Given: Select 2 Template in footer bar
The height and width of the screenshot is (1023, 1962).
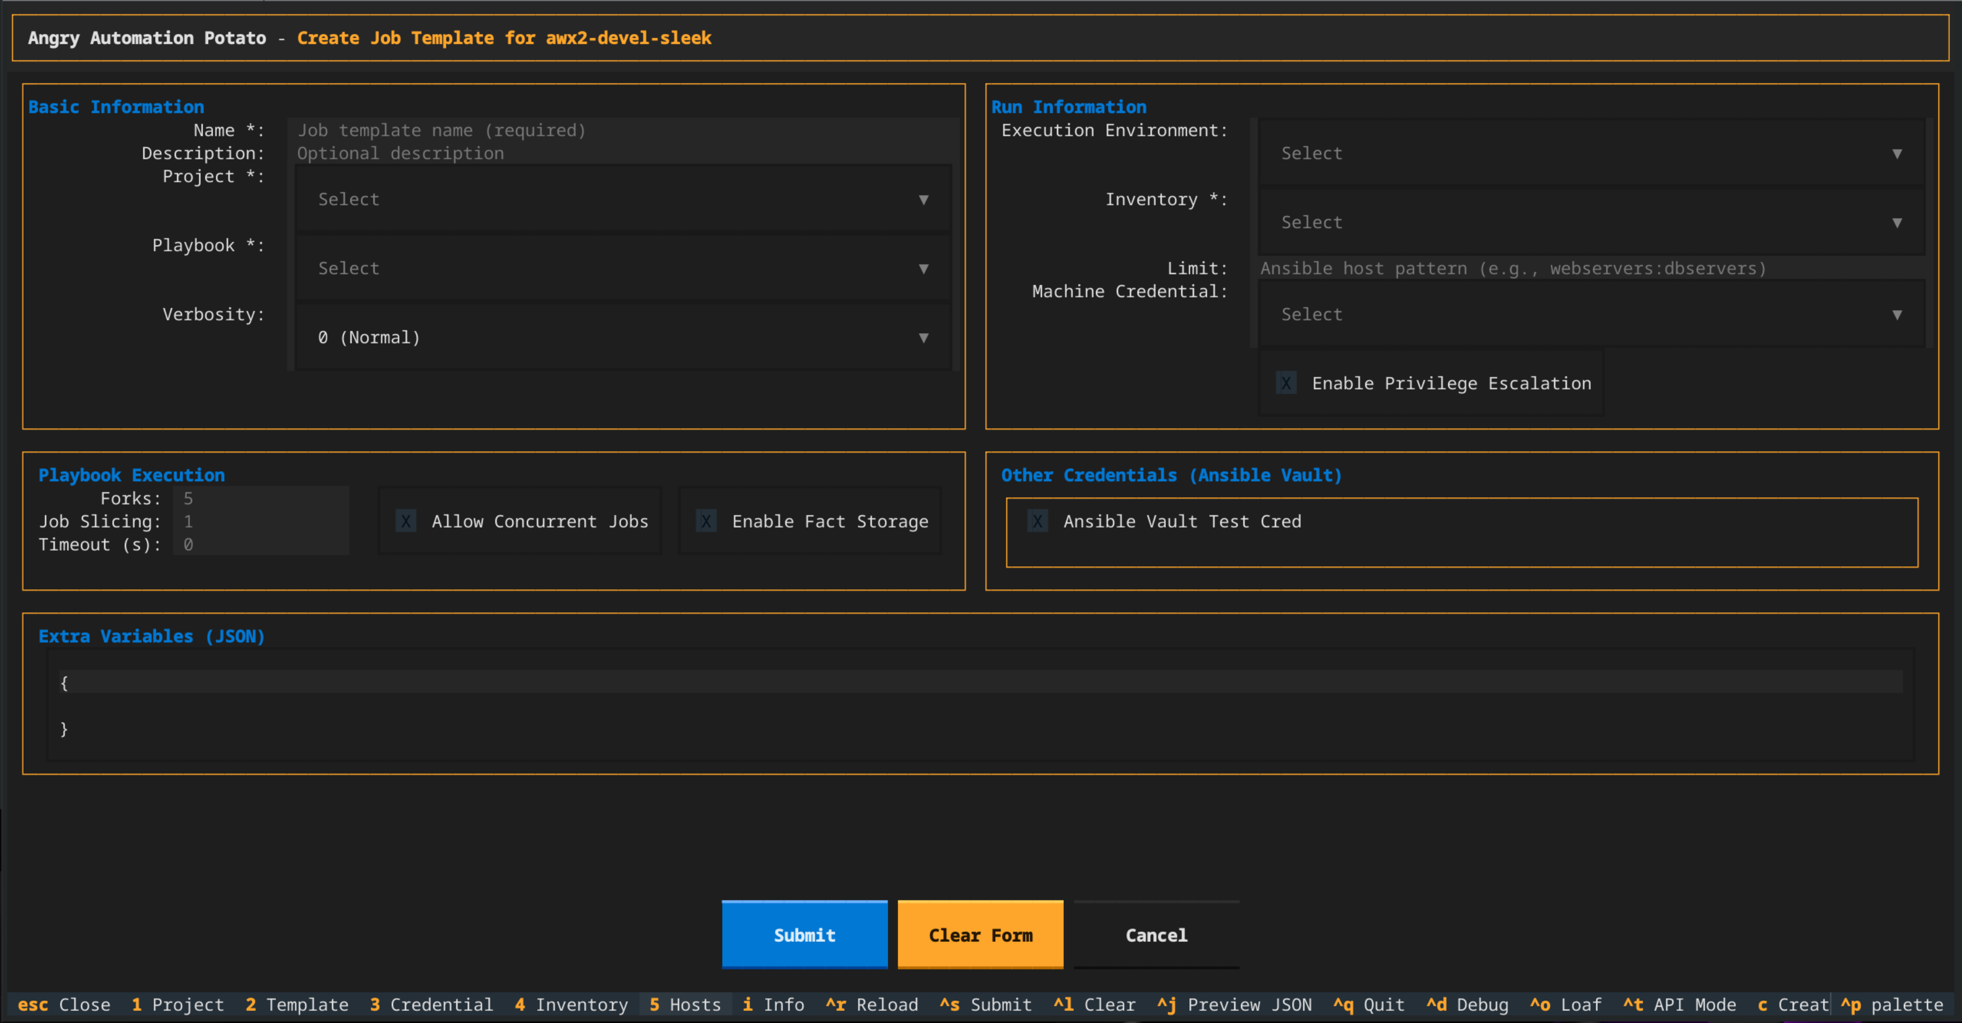Looking at the screenshot, I should coord(297,1005).
